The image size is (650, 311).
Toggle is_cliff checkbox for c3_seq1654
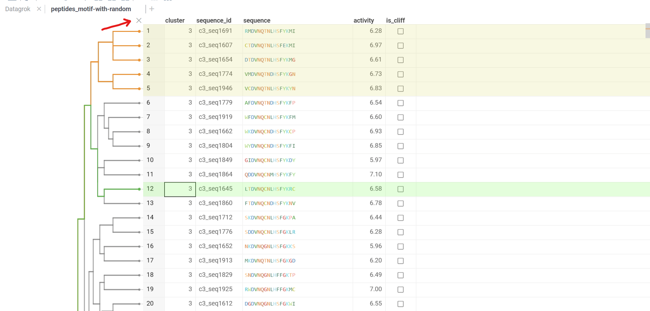pos(400,60)
